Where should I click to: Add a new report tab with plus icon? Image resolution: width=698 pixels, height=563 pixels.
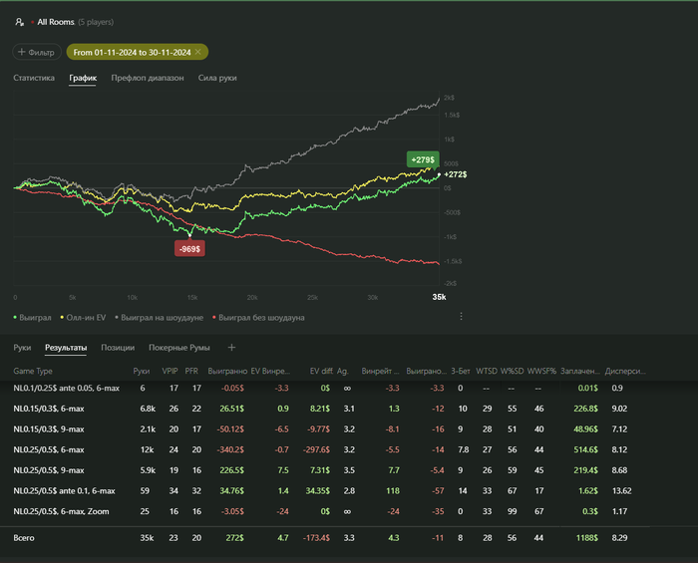point(231,348)
